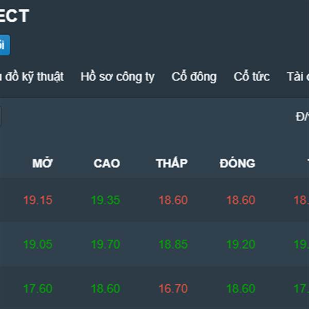Click first row's ĐÓNG value 18.60

tap(241, 200)
